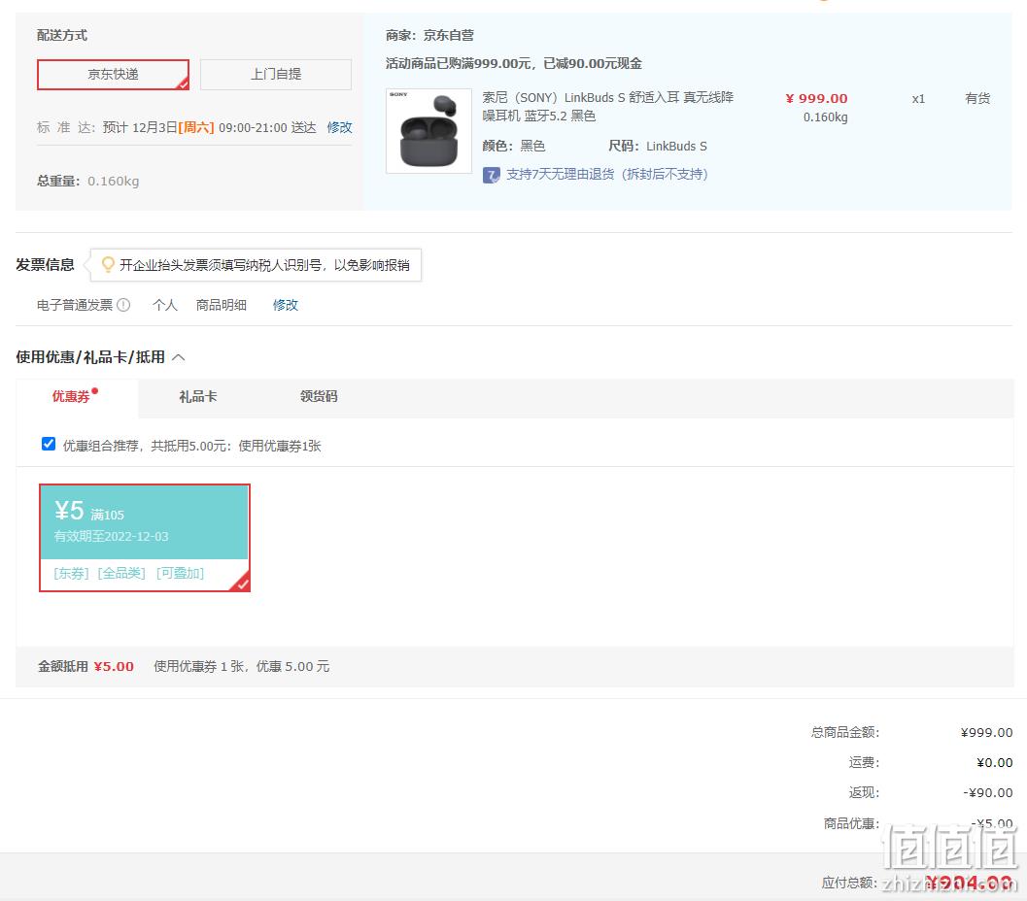Switch to the 领货码 tab
1027x901 pixels.
tap(319, 396)
